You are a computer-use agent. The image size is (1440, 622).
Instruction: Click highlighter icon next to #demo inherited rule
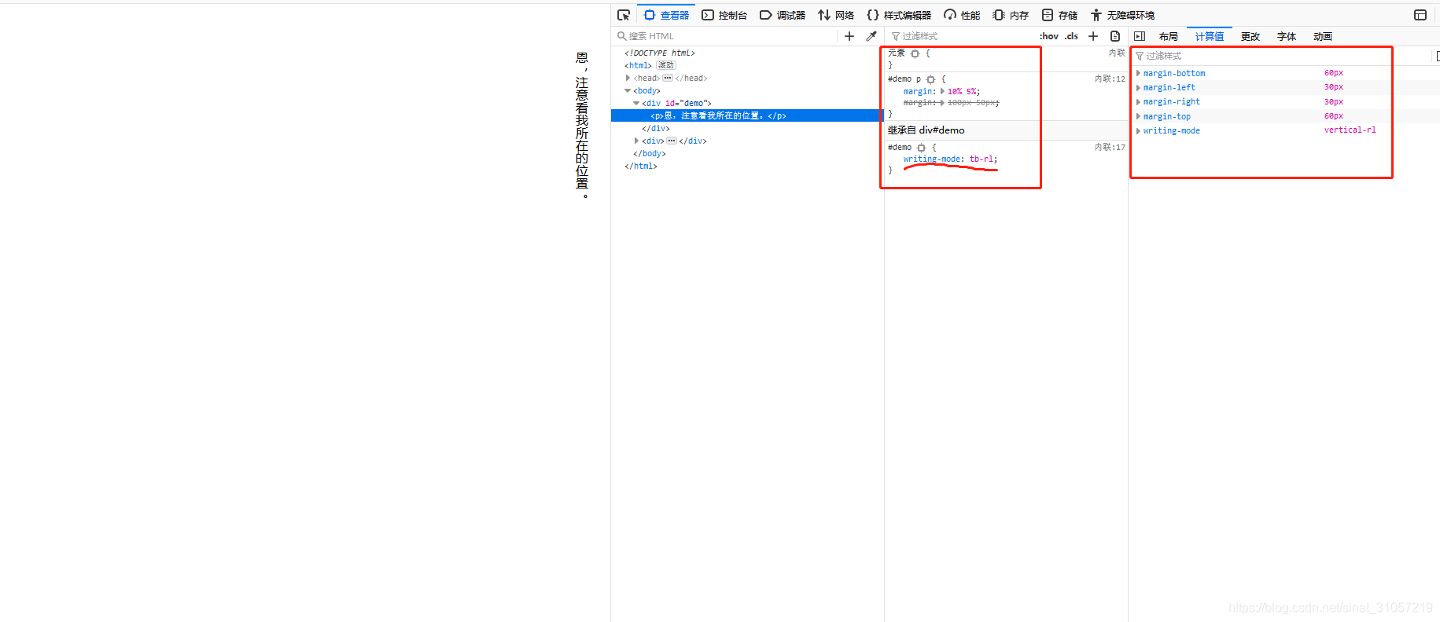[x=922, y=148]
